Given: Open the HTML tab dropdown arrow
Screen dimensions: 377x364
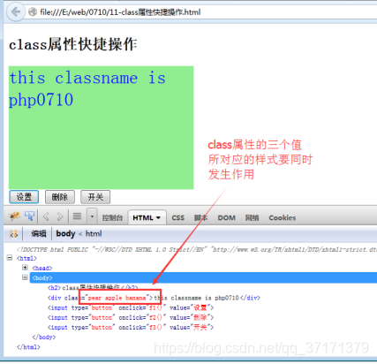Looking at the screenshot, I should 158,218.
